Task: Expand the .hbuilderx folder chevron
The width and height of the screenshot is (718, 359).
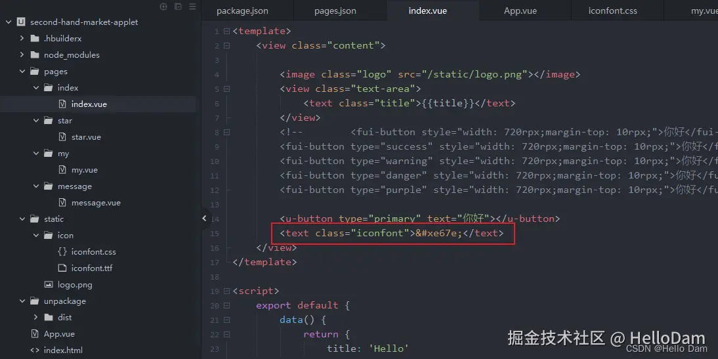Action: click(x=22, y=39)
